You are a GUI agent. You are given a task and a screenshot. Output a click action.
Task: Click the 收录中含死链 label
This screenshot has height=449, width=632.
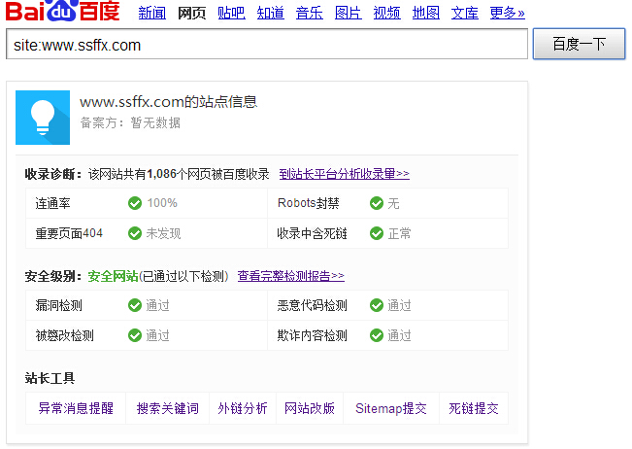tap(312, 233)
